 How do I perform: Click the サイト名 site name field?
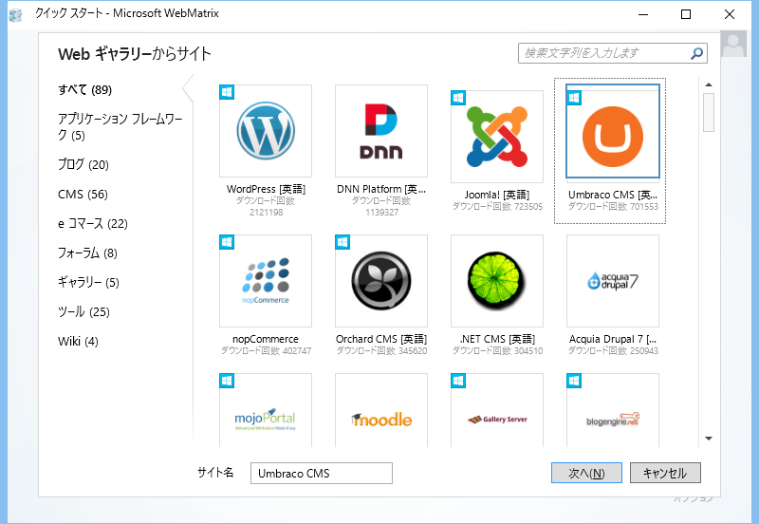[x=322, y=473]
